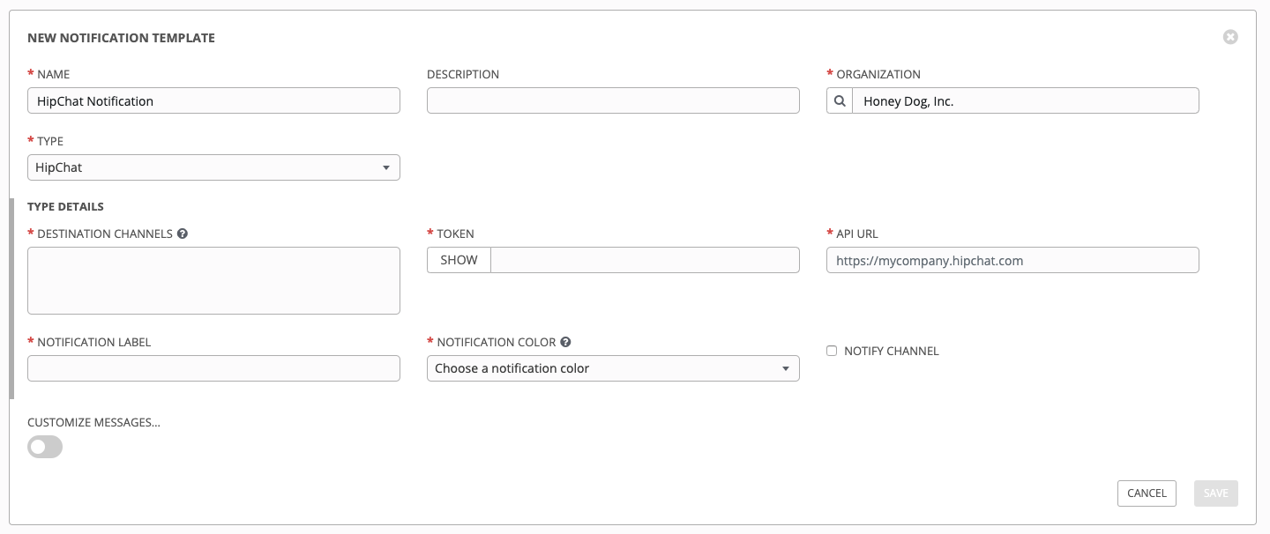Click the Notification Color help icon

click(x=565, y=343)
